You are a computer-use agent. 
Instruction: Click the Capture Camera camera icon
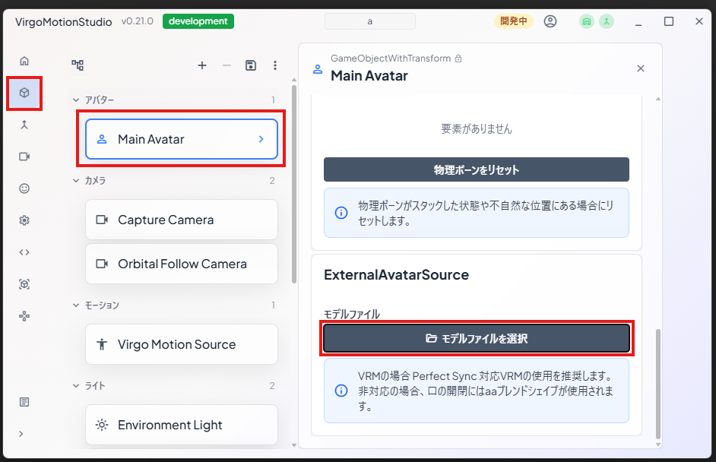102,220
